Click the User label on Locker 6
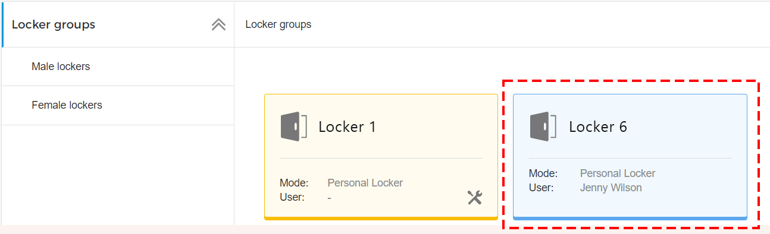This screenshot has width=770, height=234. click(541, 188)
